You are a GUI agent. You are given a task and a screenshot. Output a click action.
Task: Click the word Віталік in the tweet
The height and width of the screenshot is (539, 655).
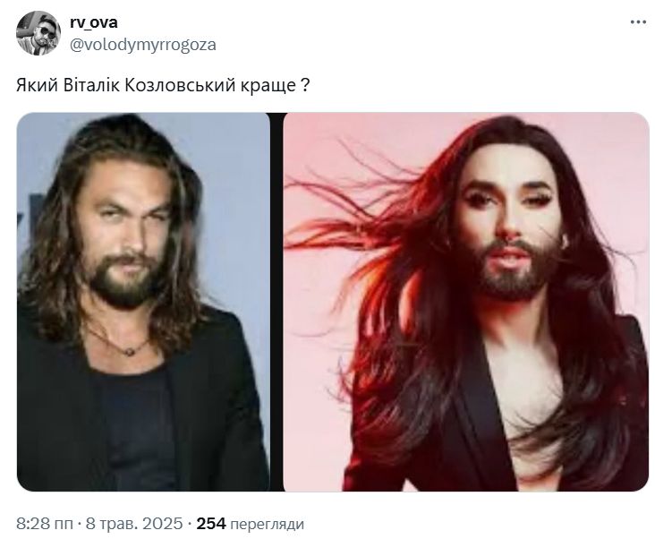coord(91,85)
